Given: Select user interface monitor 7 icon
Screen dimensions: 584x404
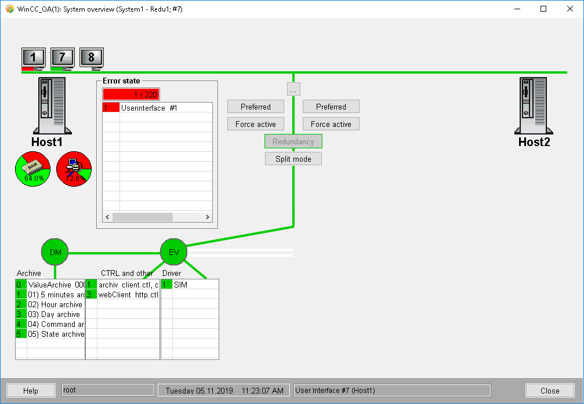Looking at the screenshot, I should [63, 59].
